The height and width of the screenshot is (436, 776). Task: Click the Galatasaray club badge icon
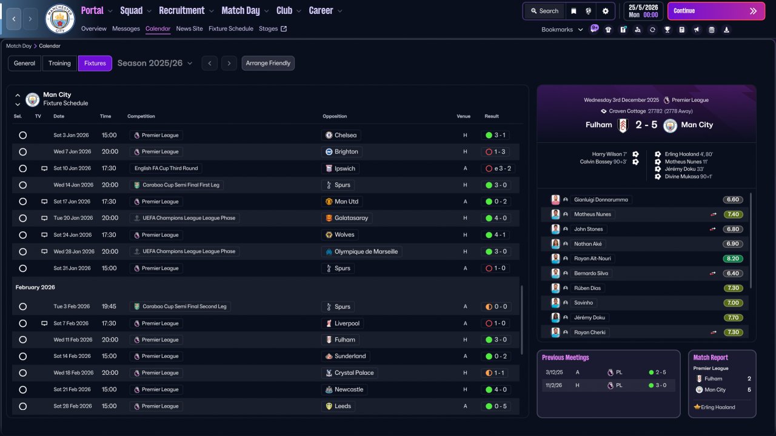(x=329, y=218)
